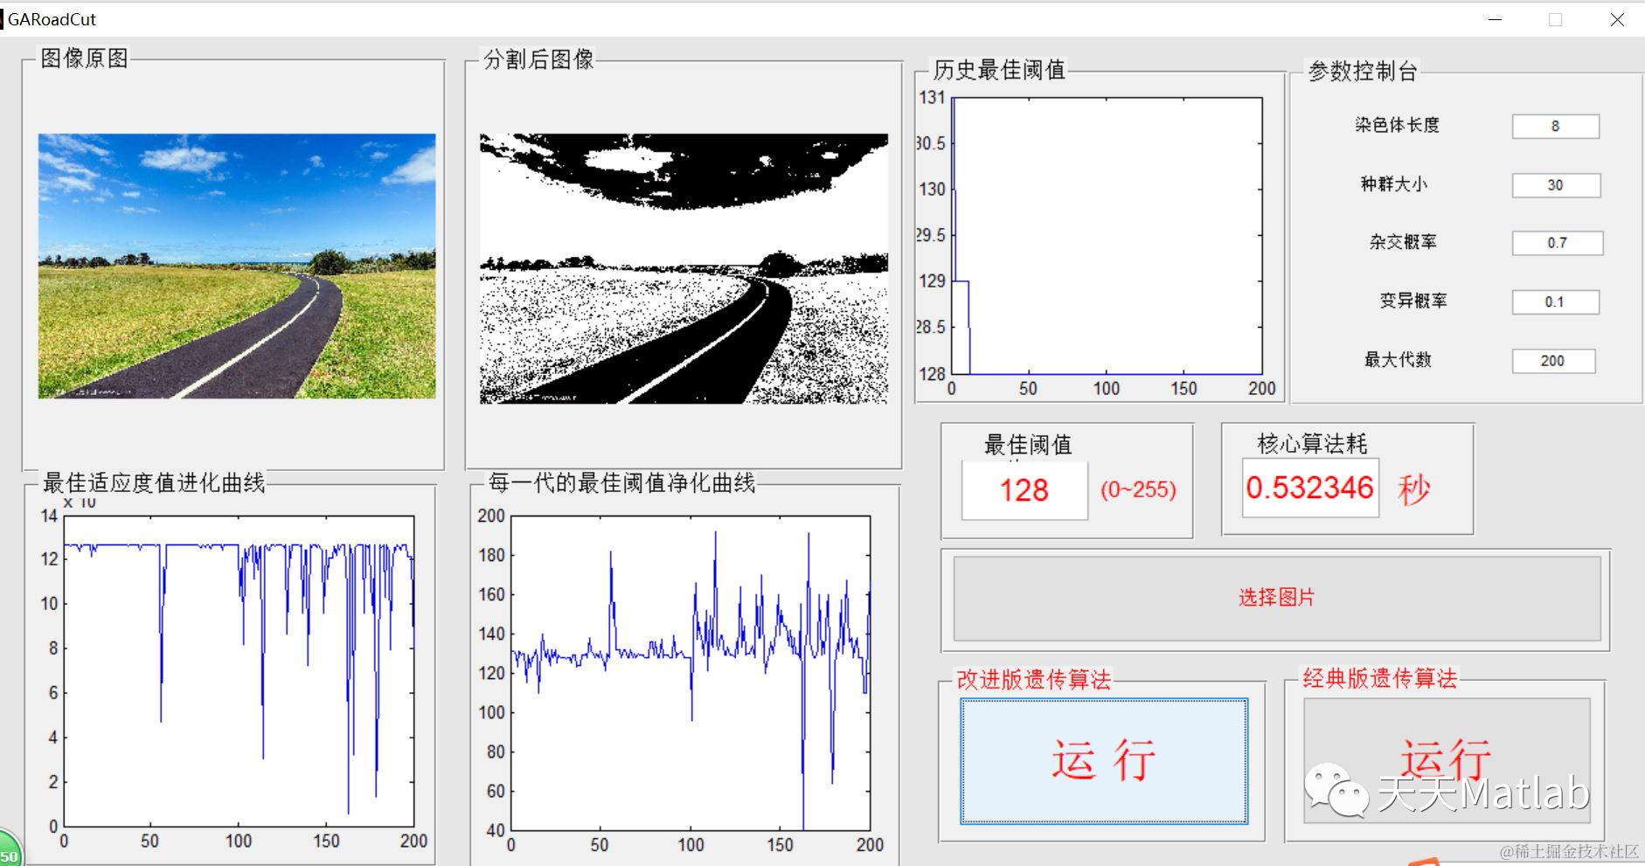This screenshot has width=1645, height=866.
Task: Click the 分割后图像 panel title
Action: (538, 59)
